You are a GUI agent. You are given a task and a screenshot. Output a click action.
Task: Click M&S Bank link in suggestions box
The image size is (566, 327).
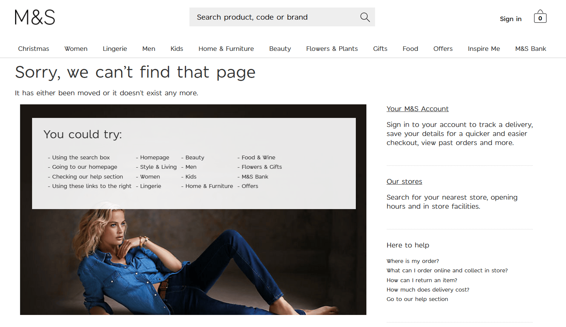pyautogui.click(x=255, y=177)
